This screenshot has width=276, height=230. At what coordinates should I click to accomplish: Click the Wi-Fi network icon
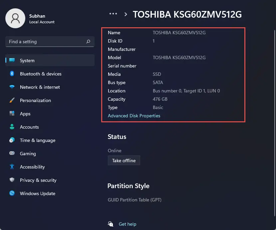[12, 87]
